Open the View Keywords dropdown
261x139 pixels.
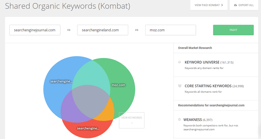tap(131, 120)
